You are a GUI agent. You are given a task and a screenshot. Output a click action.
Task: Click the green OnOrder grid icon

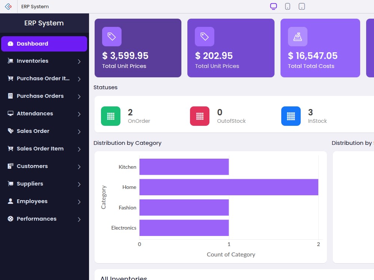[110, 116]
